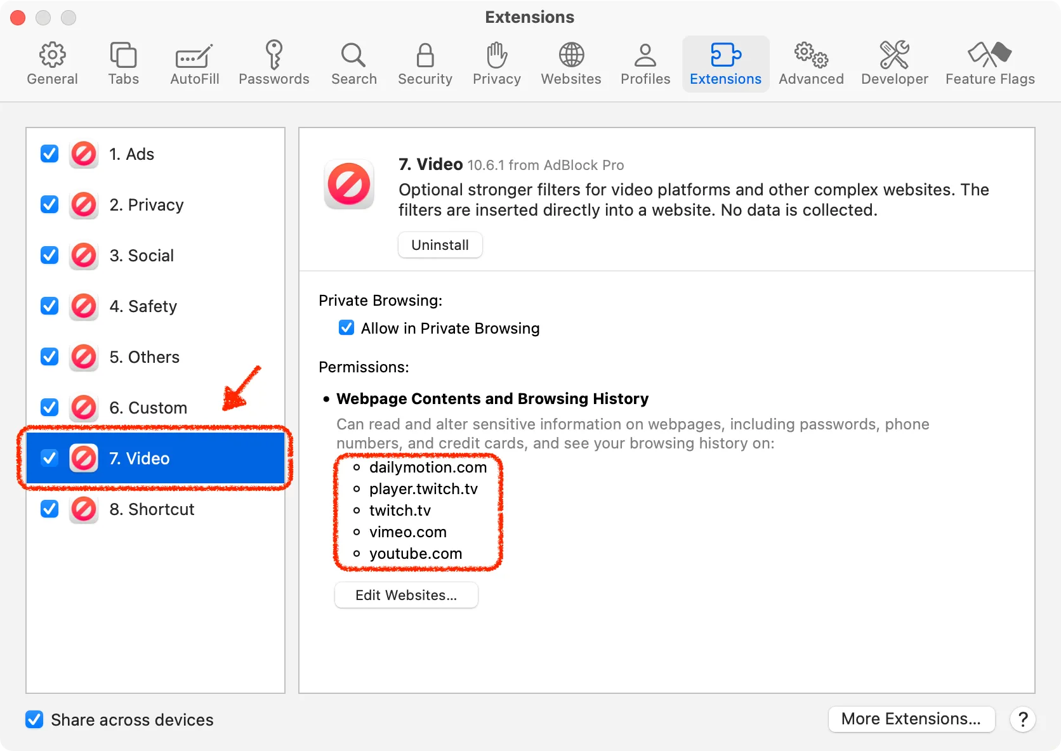
Task: Uncheck the Allow in Private Browsing checkbox
Action: [x=346, y=328]
